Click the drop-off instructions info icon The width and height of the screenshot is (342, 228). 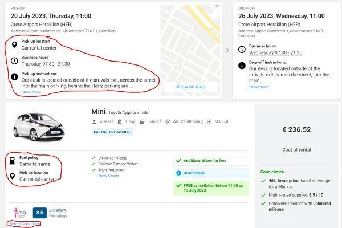[x=241, y=64]
